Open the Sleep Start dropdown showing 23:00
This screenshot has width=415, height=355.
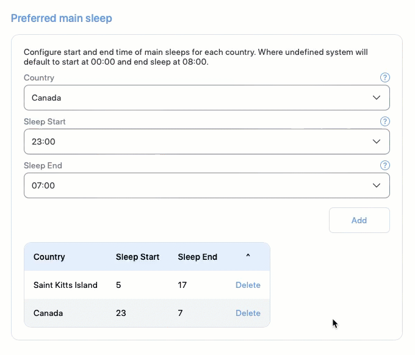207,142
